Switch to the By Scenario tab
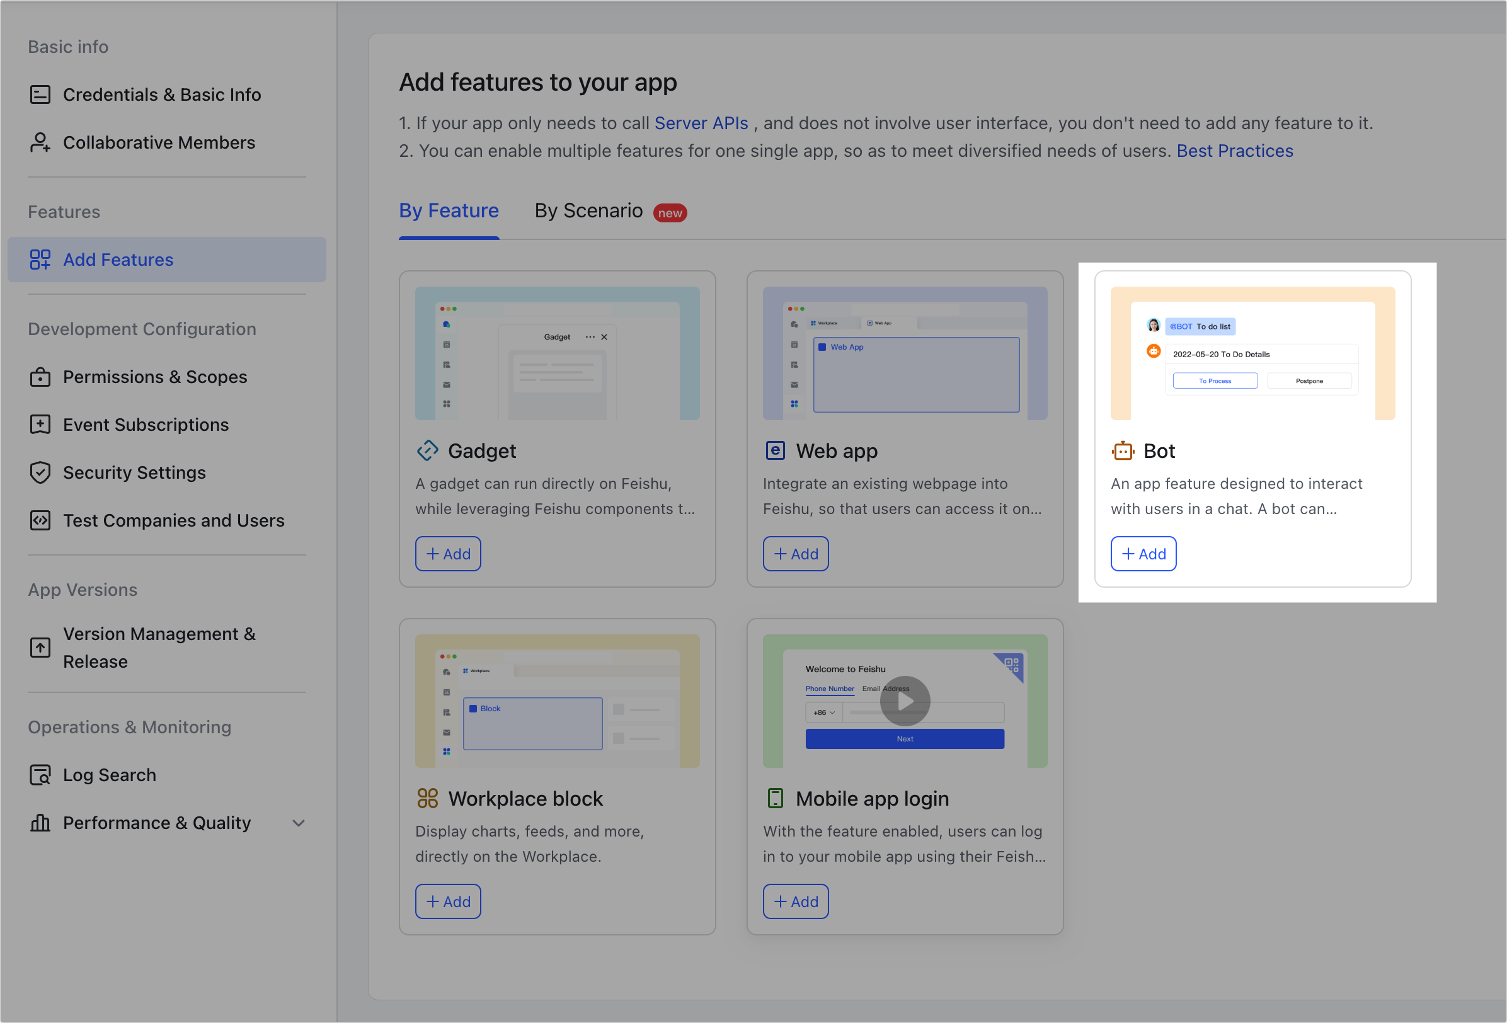Image resolution: width=1507 pixels, height=1023 pixels. pyautogui.click(x=588, y=212)
